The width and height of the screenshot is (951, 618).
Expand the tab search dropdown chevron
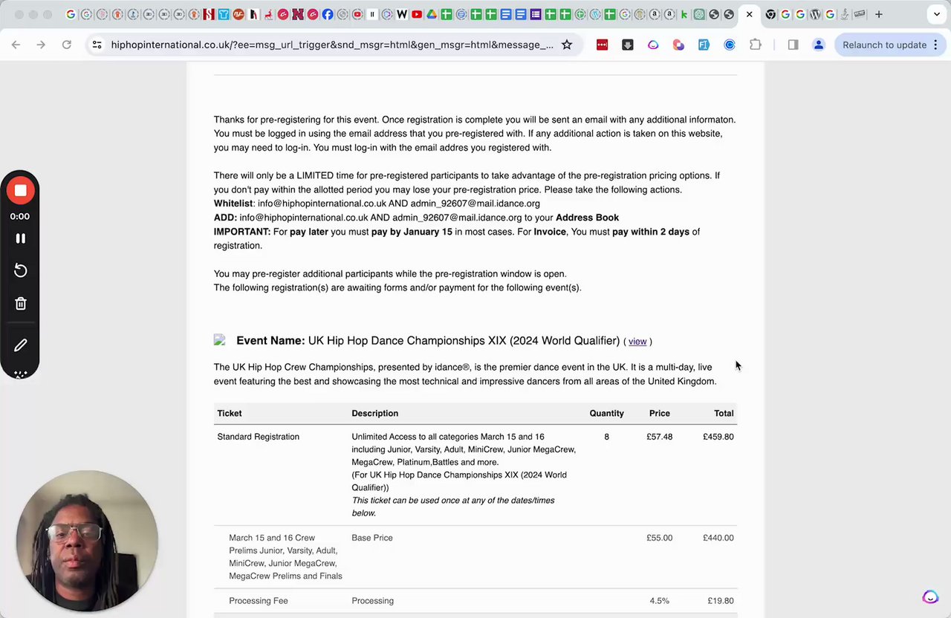coord(937,14)
